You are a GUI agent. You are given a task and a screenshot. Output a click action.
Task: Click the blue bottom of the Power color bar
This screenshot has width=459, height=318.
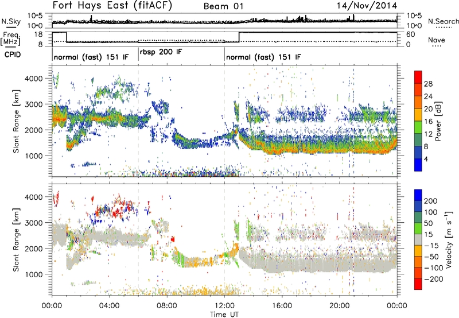coord(418,165)
